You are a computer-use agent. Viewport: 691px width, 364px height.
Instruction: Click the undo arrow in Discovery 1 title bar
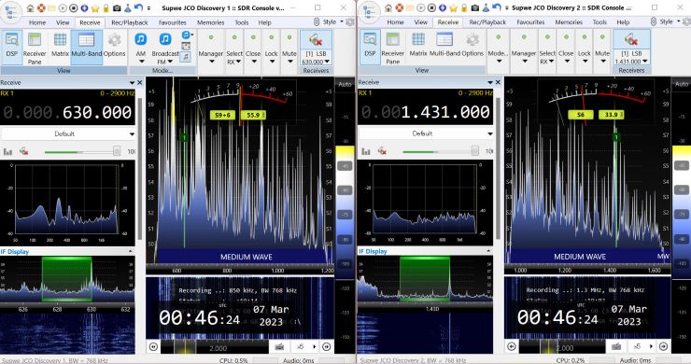coord(138,7)
